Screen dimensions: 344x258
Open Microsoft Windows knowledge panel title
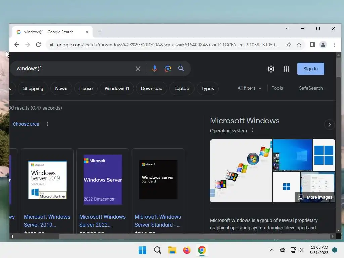coord(245,121)
